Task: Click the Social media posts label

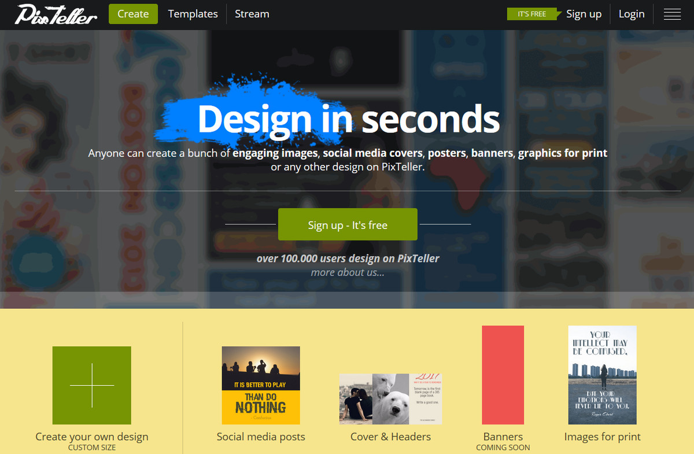Action: tap(261, 437)
